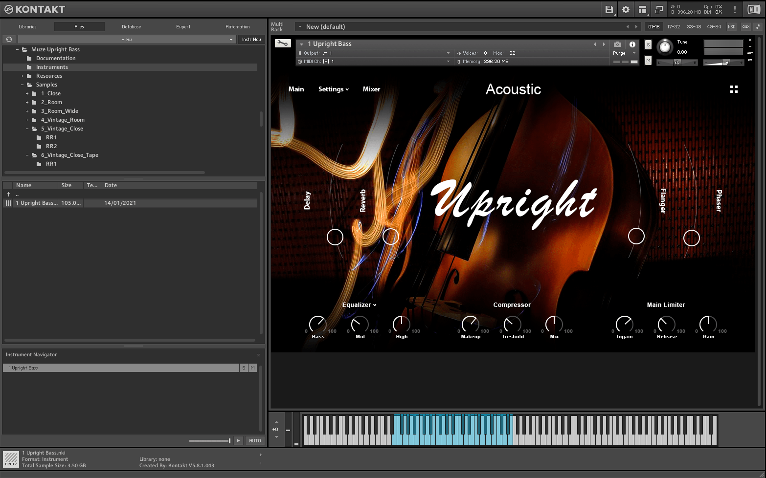Collapse the 5_Vintage_Close samples folder
Viewport: 766px width, 478px height.
click(x=28, y=129)
